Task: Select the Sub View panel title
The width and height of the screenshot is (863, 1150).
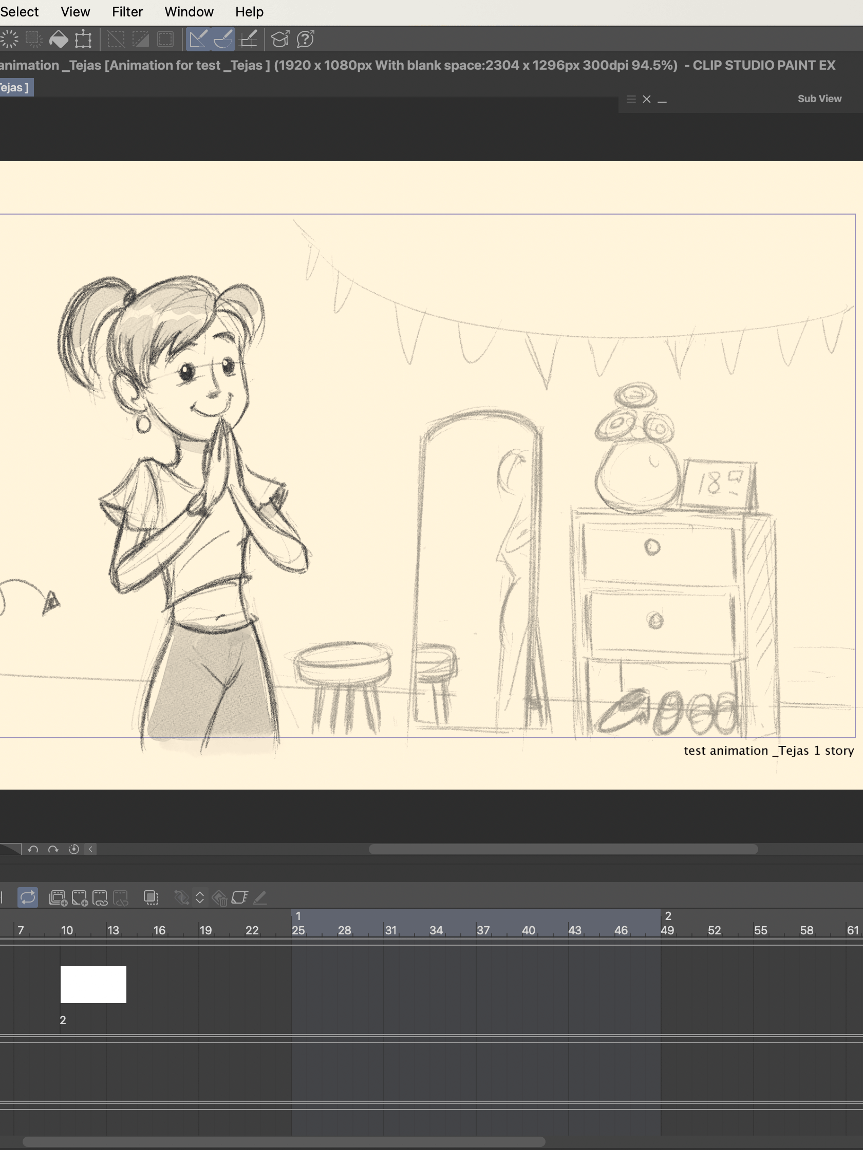Action: (819, 98)
